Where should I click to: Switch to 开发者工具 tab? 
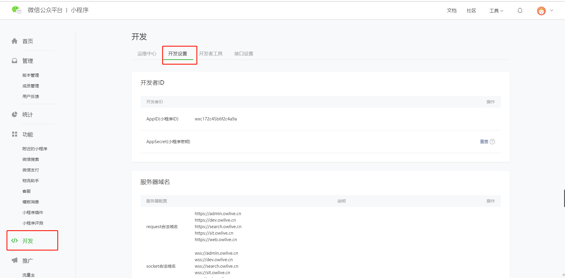211,53
